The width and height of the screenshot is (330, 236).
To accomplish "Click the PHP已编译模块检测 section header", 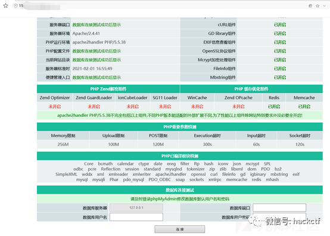I will (x=180, y=156).
